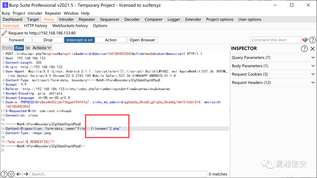Close the Inspector panel

[x=313, y=49]
